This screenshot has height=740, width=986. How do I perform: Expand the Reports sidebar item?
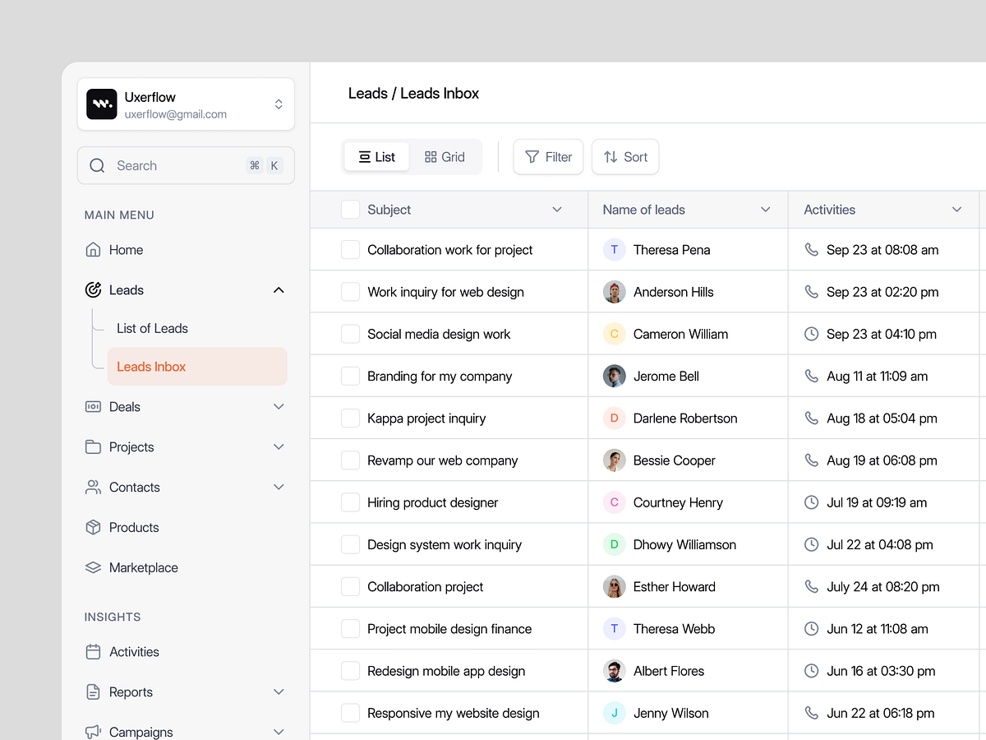click(x=279, y=691)
